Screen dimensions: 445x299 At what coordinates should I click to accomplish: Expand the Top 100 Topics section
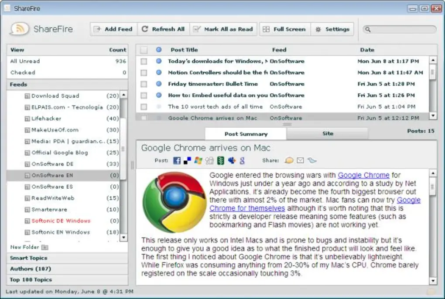point(67,280)
